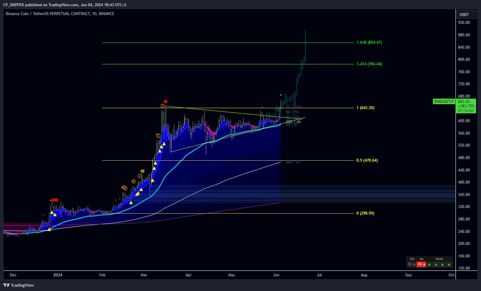Click the Aug label on the time axis

click(364, 275)
